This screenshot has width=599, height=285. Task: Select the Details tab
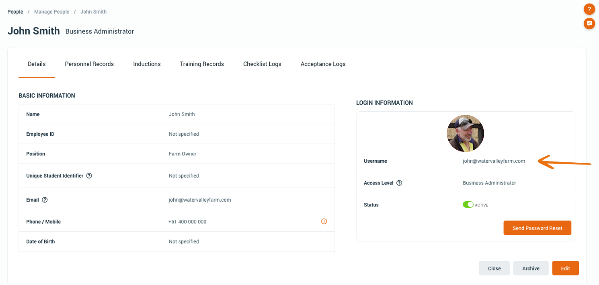click(x=37, y=64)
